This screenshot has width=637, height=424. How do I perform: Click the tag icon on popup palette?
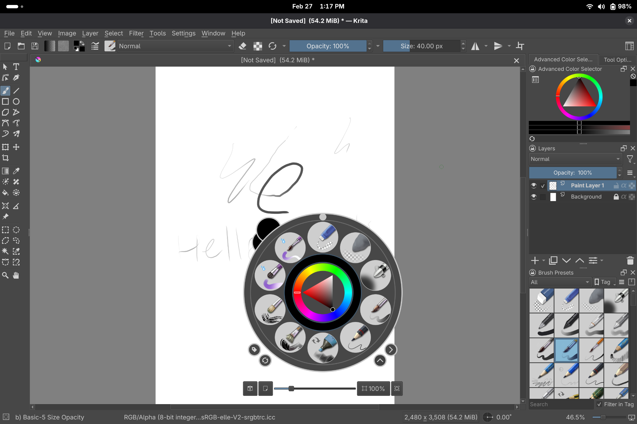pyautogui.click(x=254, y=349)
